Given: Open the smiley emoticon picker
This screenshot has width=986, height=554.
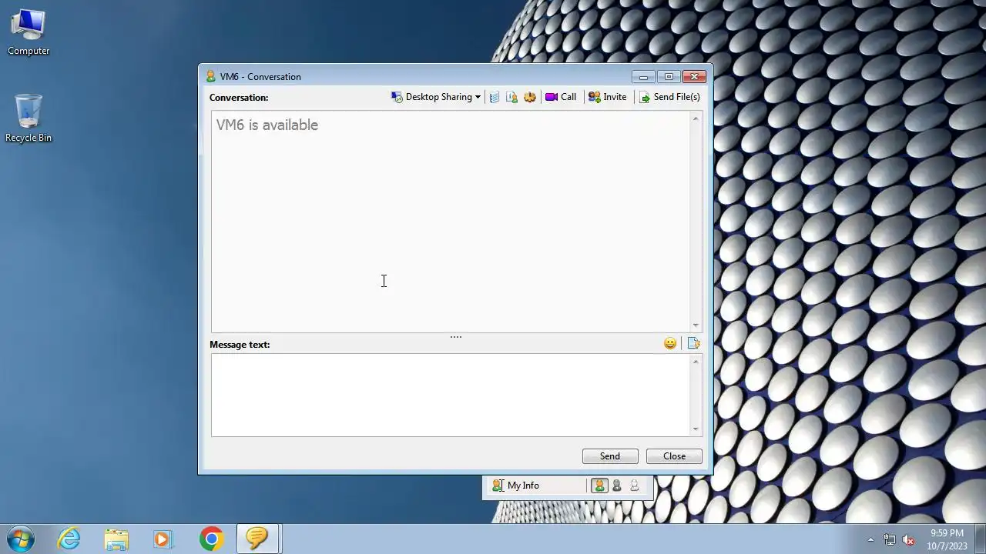Looking at the screenshot, I should tap(670, 343).
